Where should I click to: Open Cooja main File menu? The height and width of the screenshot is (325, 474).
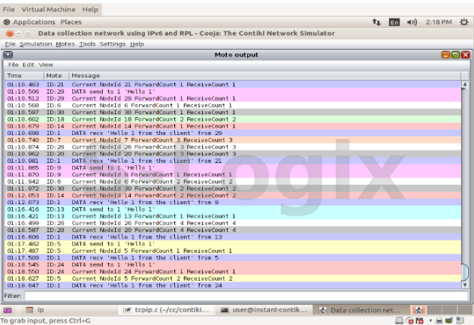(x=10, y=44)
